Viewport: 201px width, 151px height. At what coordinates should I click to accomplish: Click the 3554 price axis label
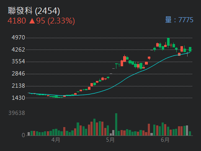pos(18,62)
